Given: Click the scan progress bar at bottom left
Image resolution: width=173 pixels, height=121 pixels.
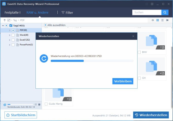Looking at the screenshot, I should tap(20, 104).
